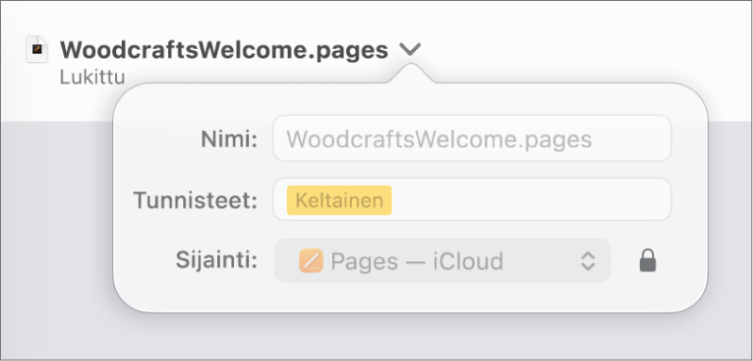Click the padlock icon next to Sijainti
Screen dimensions: 753x361
pyautogui.click(x=648, y=260)
